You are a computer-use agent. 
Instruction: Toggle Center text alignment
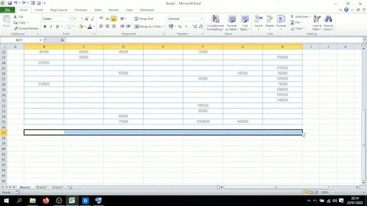tap(107, 26)
